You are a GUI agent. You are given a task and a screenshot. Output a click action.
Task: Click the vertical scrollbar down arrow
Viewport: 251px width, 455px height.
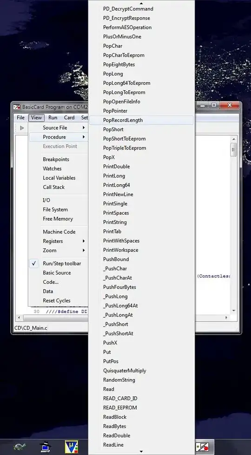pos(234,311)
